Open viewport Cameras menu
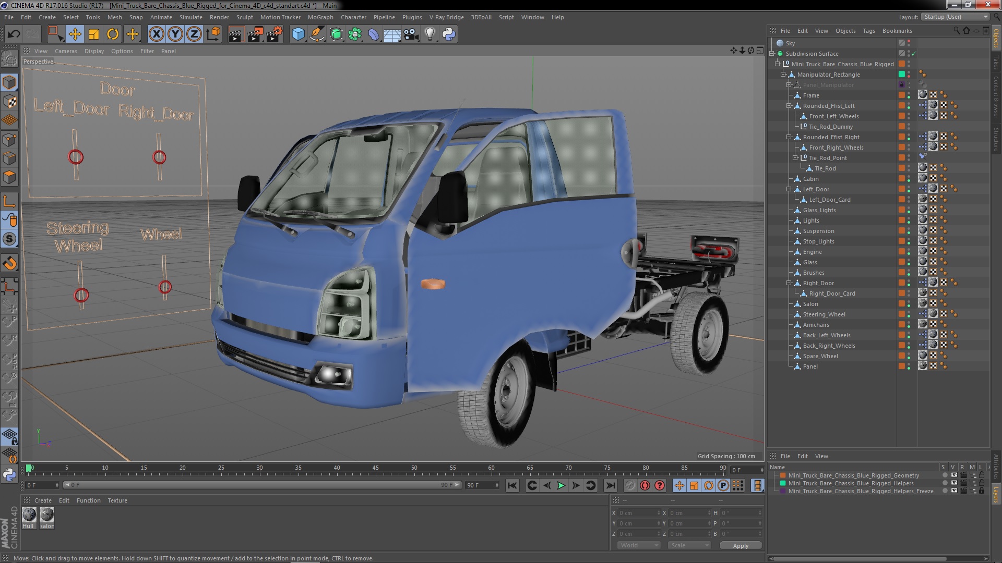 (66, 51)
